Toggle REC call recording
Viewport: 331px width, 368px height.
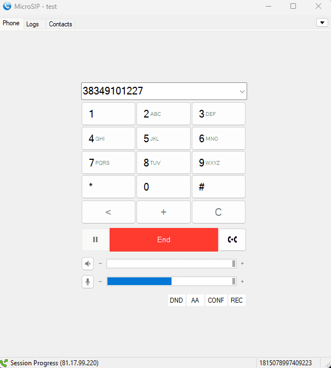[236, 300]
